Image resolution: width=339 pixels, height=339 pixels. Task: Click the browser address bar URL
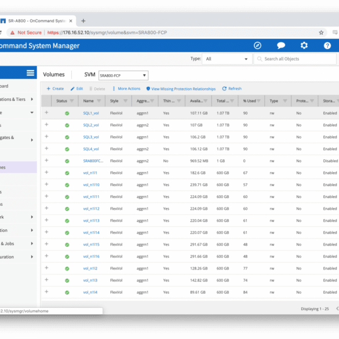[107, 32]
